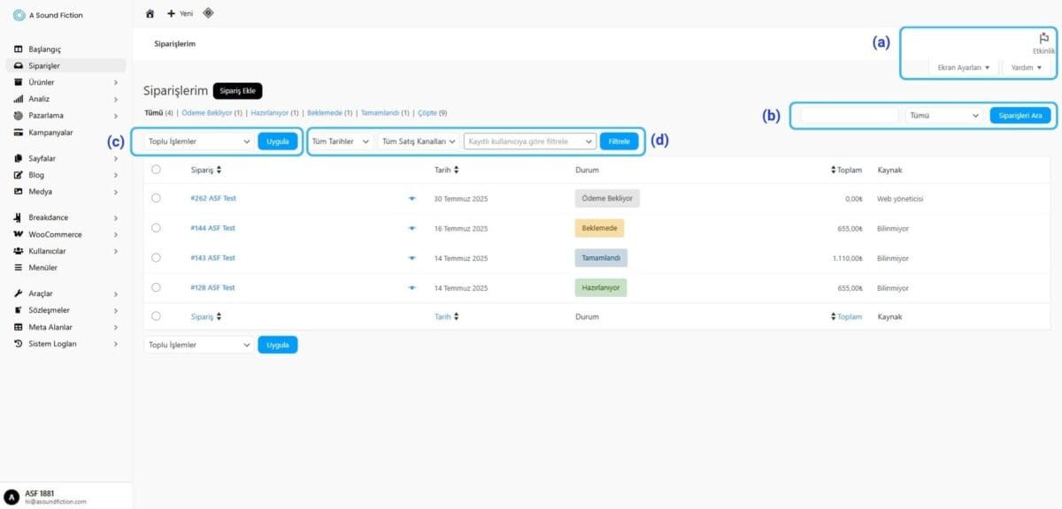Expand the Tüm Satış Kanalları dropdown
Image resolution: width=1062 pixels, height=509 pixels.
pyautogui.click(x=418, y=141)
